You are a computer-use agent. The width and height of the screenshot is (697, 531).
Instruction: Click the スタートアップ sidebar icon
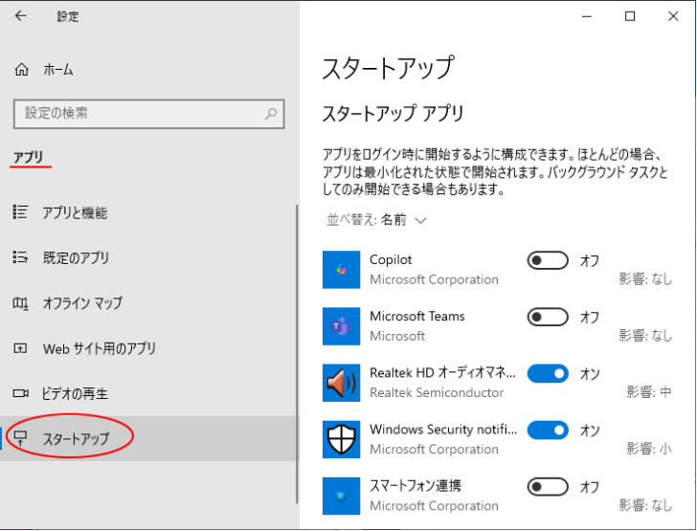coord(20,438)
